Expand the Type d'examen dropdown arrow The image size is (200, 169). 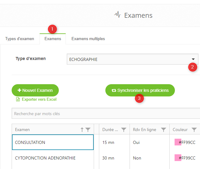[193, 59]
